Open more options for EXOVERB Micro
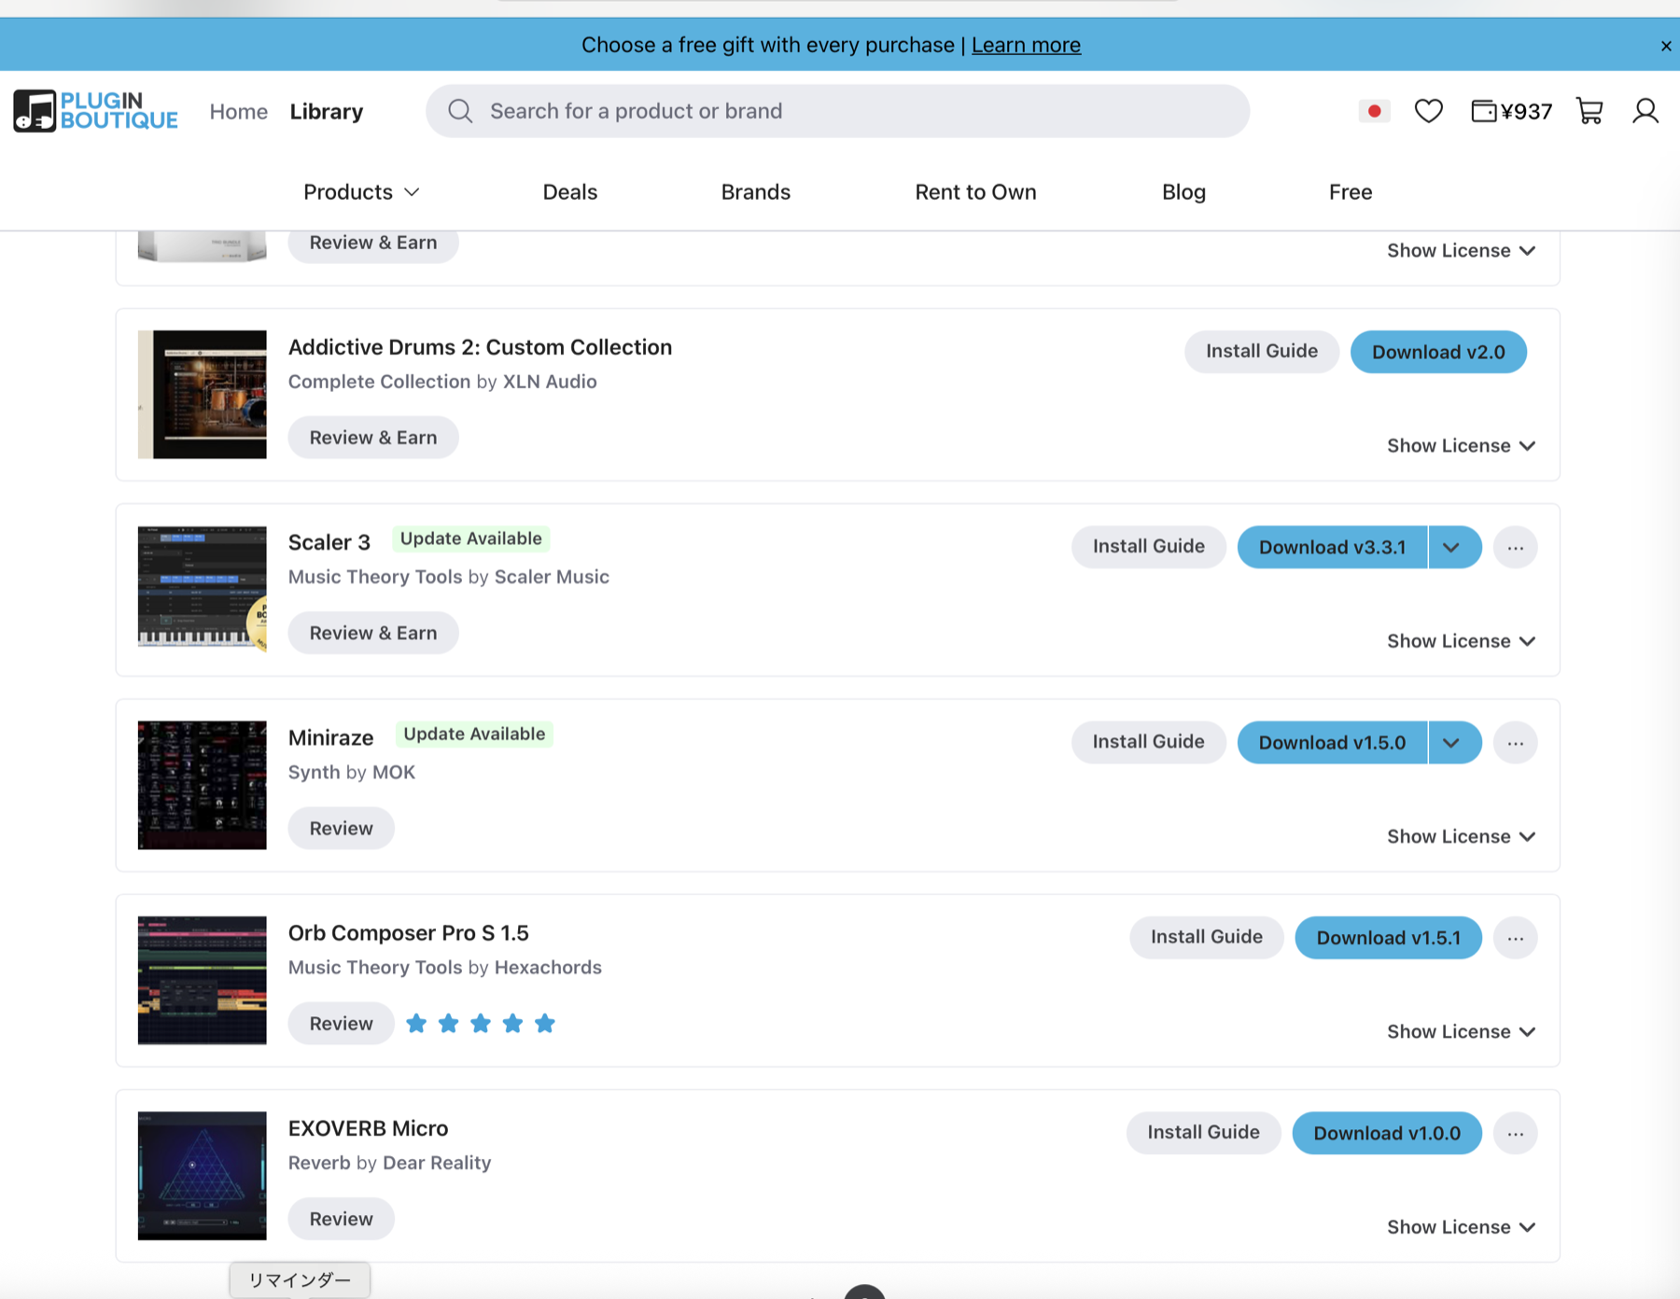 click(1515, 1133)
